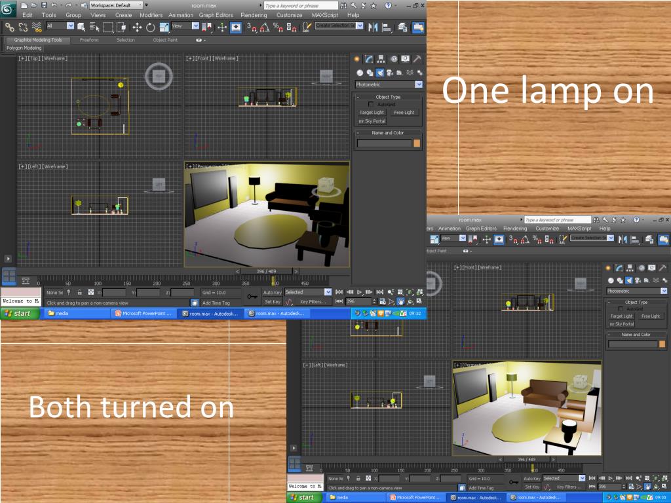Open Create Selection Set dropdown in upper window

pos(339,26)
